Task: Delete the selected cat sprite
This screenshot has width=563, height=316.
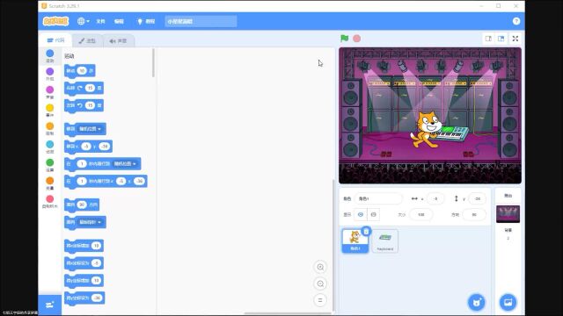Action: point(366,232)
